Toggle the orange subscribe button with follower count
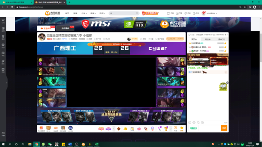This screenshot has height=147, width=262. click(x=175, y=39)
